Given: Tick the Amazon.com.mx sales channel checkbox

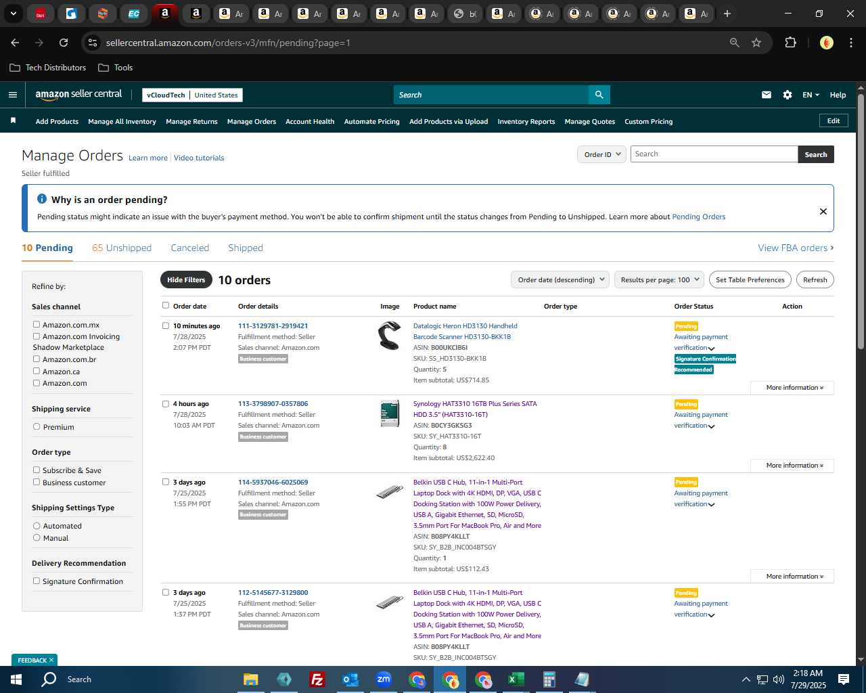Looking at the screenshot, I should pyautogui.click(x=37, y=324).
